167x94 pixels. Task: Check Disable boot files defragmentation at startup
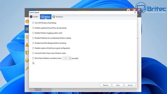33,43
